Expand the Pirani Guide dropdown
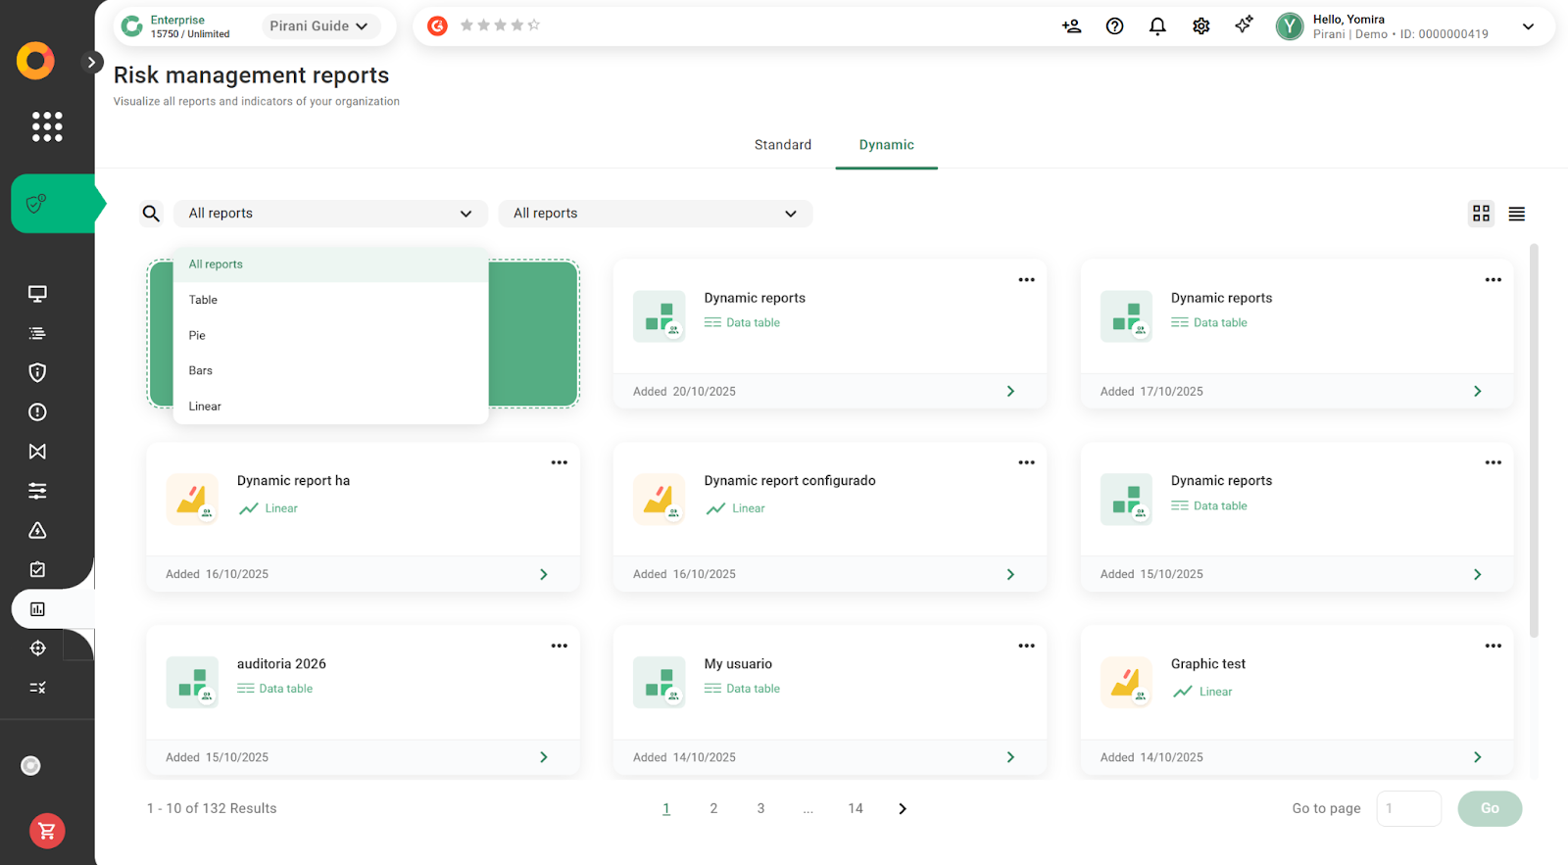Image resolution: width=1568 pixels, height=865 pixels. (318, 26)
